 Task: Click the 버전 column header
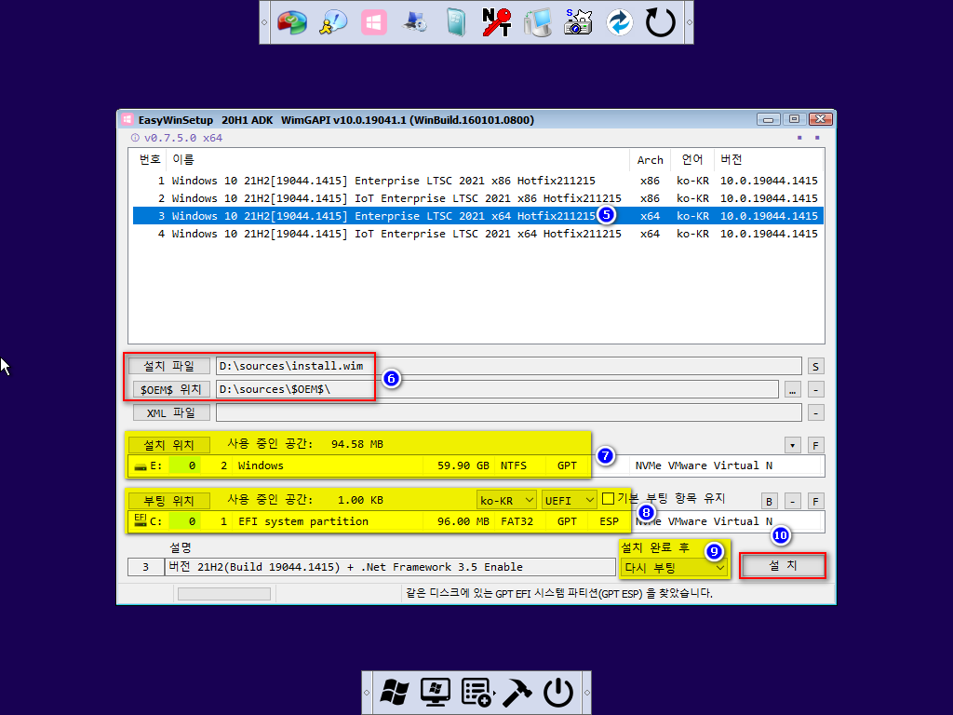pyautogui.click(x=768, y=159)
